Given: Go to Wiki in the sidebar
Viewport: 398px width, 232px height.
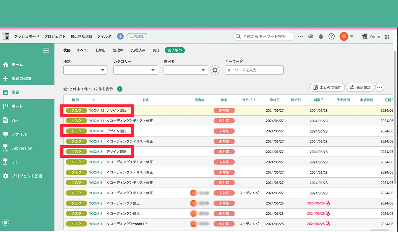Looking at the screenshot, I should coord(16,120).
